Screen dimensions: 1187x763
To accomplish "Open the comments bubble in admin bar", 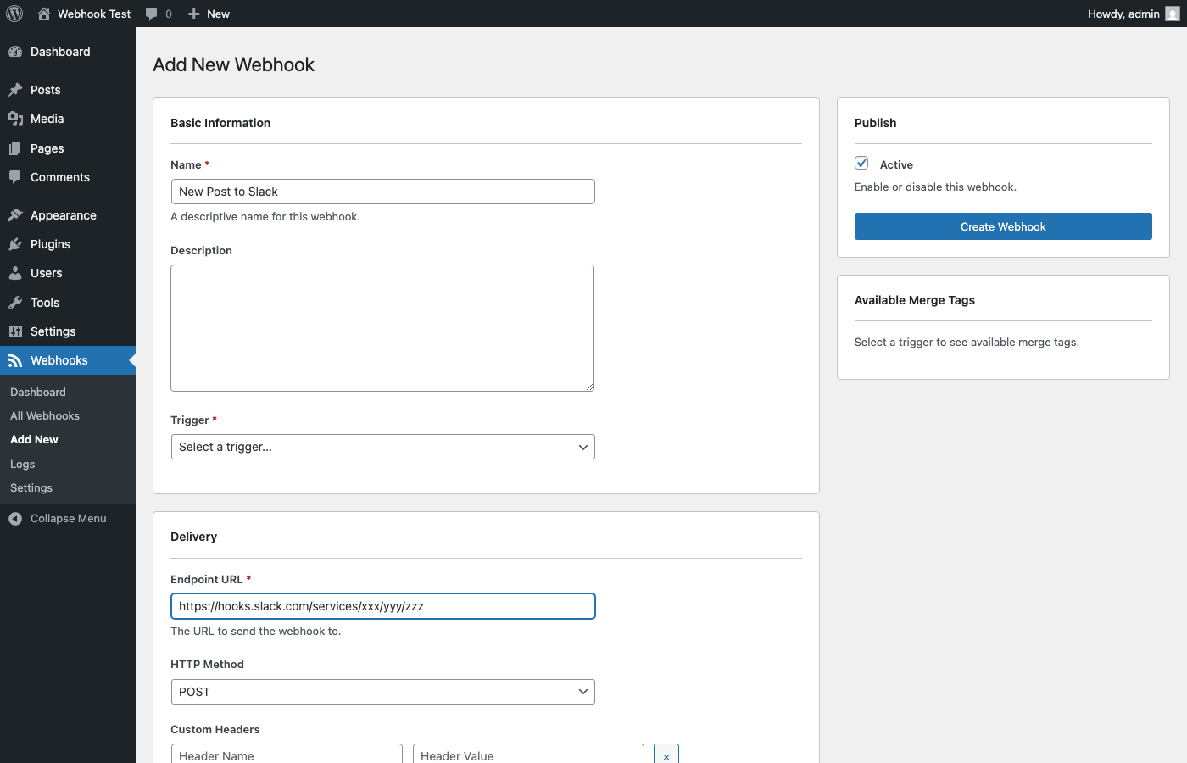I will click(153, 13).
